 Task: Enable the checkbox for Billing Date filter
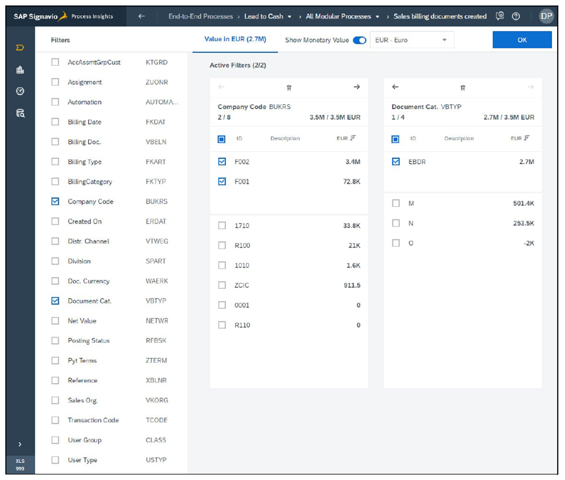point(55,122)
